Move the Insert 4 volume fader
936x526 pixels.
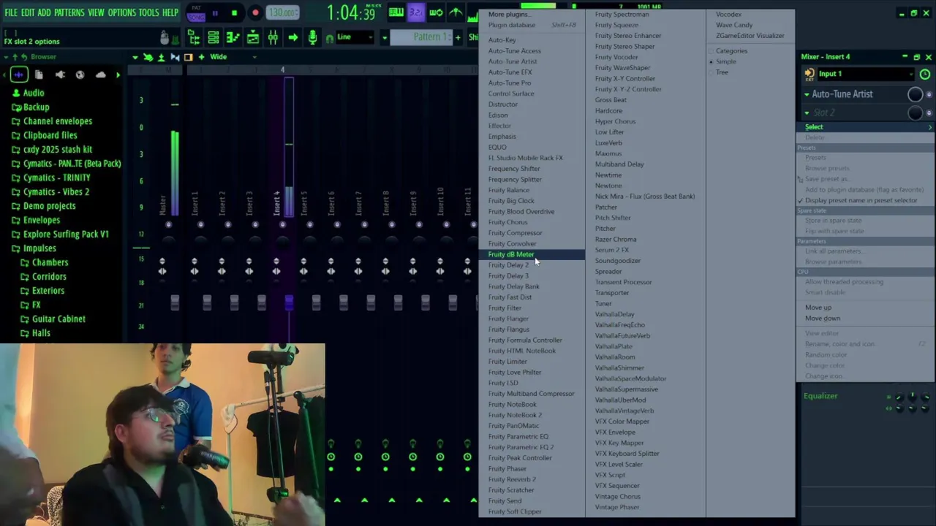289,302
